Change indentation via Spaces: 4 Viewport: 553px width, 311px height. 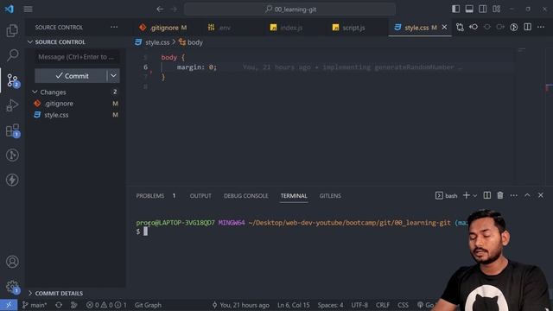click(x=330, y=305)
